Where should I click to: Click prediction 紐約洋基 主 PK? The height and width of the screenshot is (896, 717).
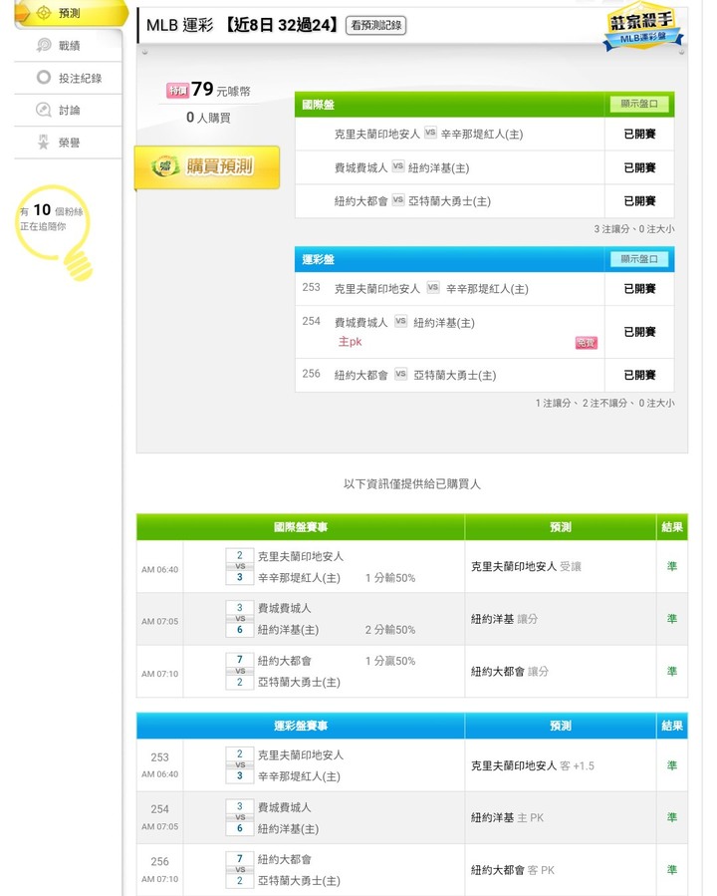507,817
